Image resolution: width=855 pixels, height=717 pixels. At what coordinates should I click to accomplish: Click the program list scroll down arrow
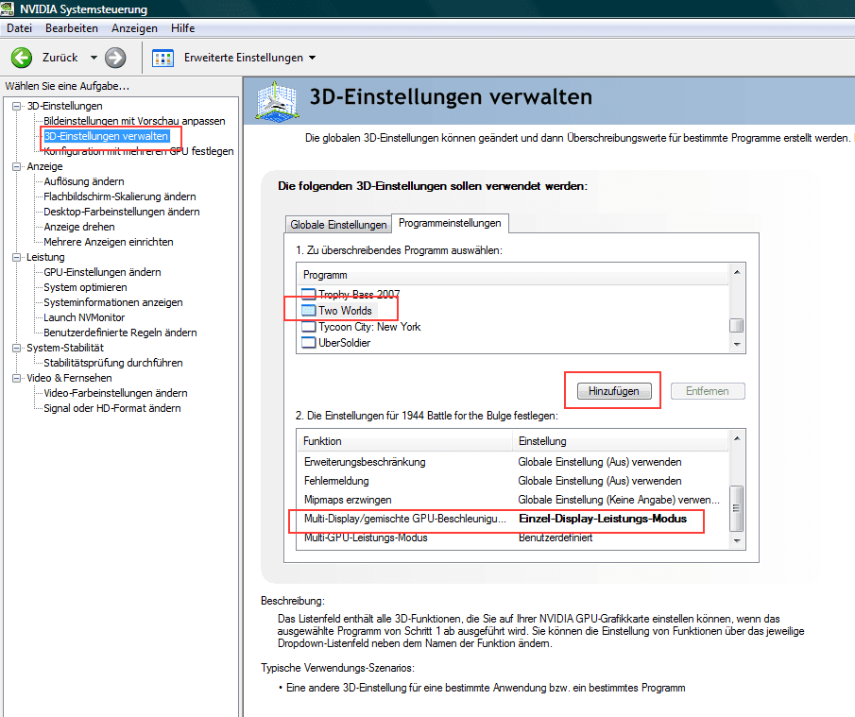737,344
